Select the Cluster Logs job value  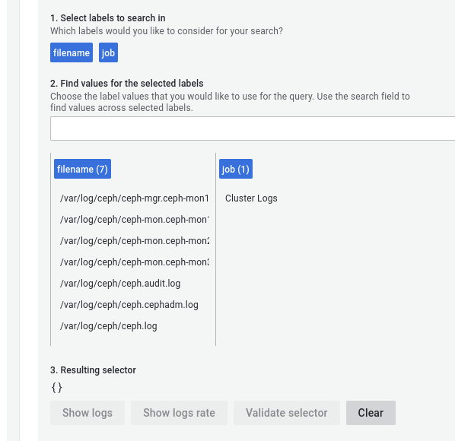[251, 198]
